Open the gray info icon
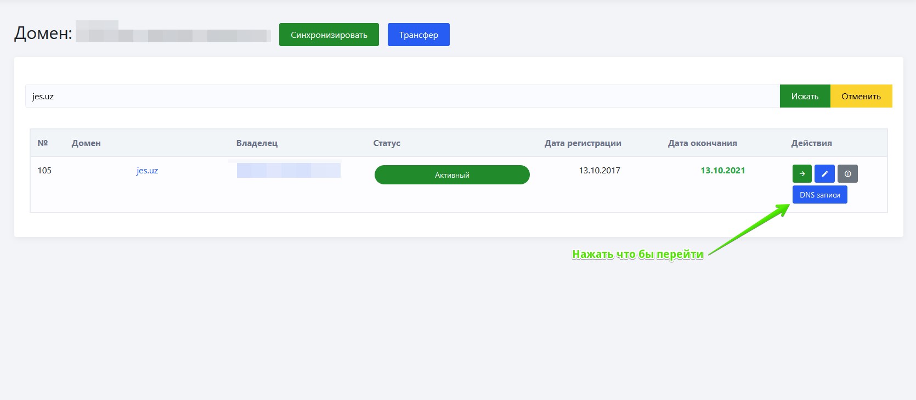916x400 pixels. (x=847, y=174)
